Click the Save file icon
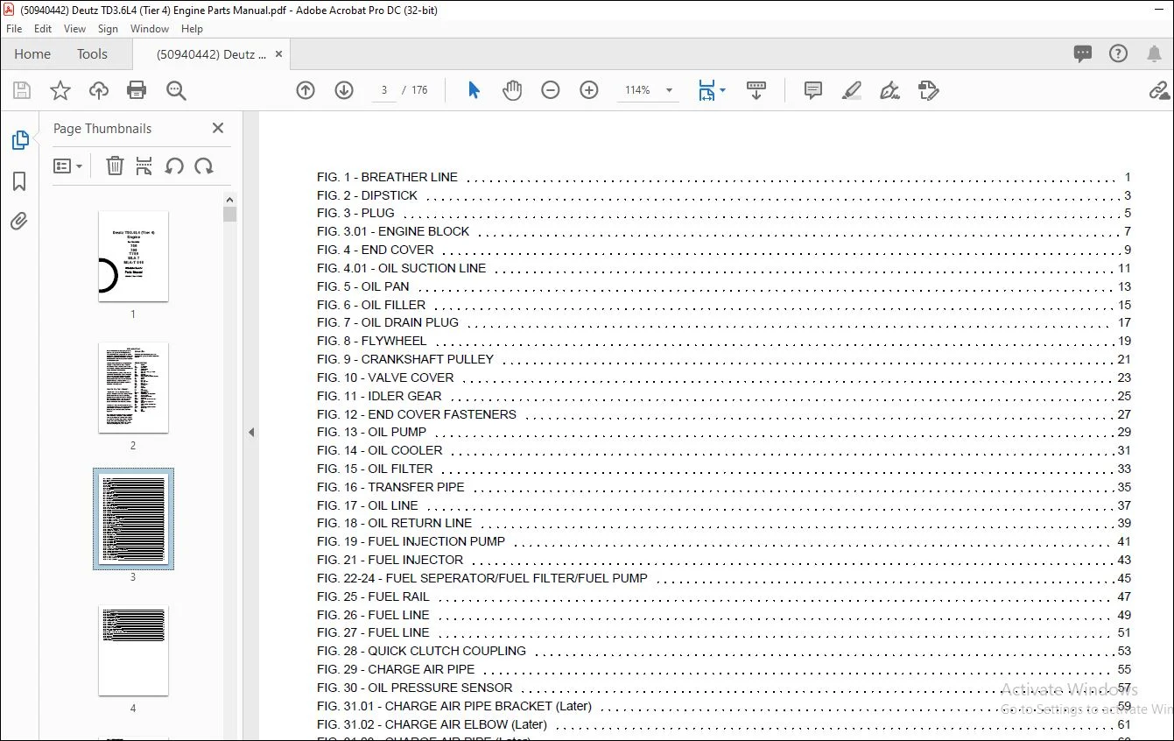The width and height of the screenshot is (1174, 741). click(22, 90)
